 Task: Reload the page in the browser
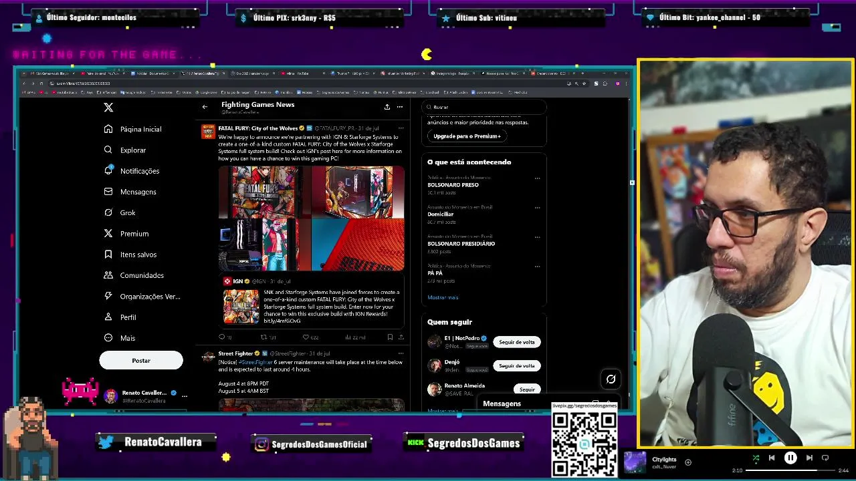41,84
